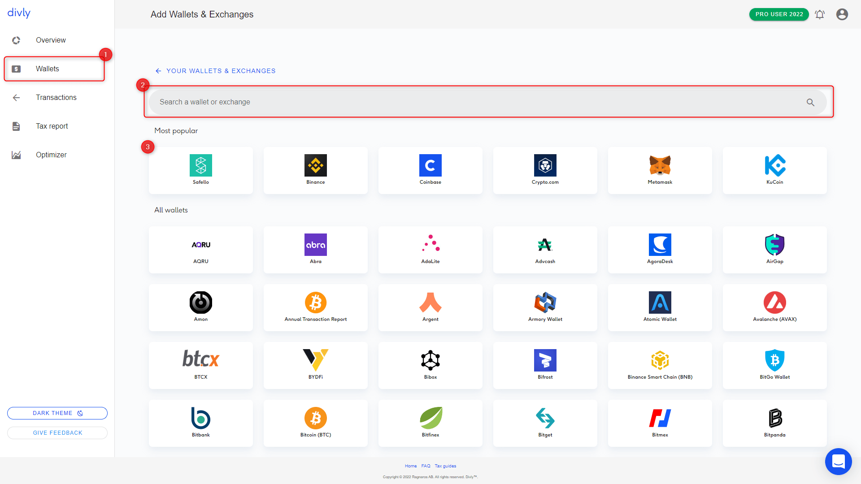Viewport: 861px width, 484px height.
Task: Click Give Feedback button
Action: pos(57,432)
